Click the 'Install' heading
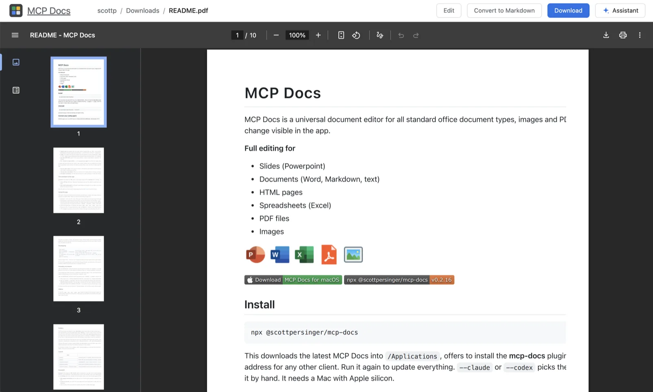Viewport: 653px width, 392px height. coord(260,305)
